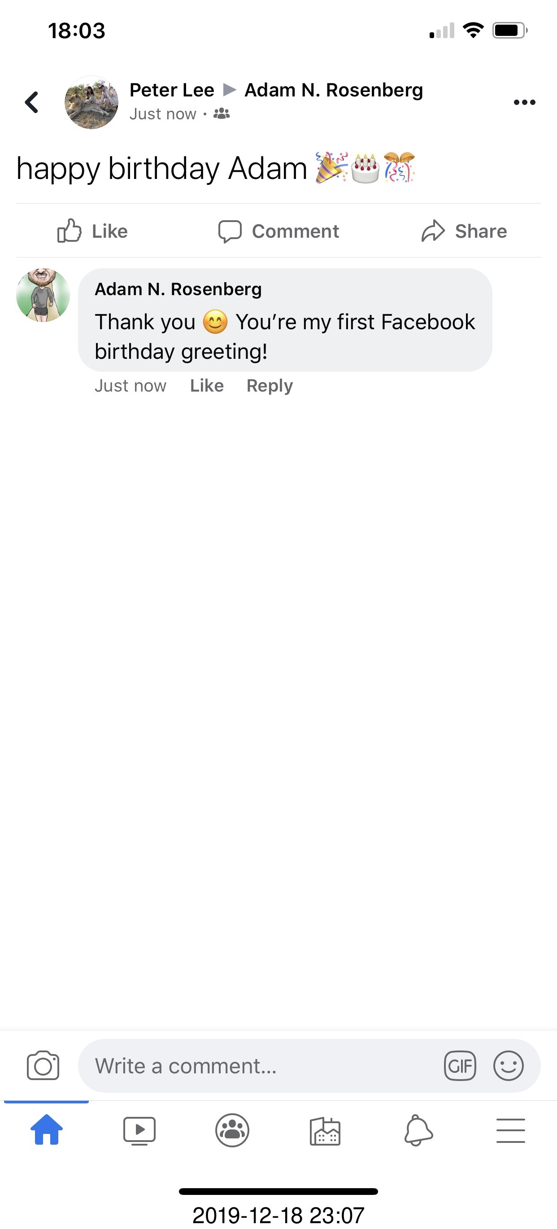Image resolution: width=557 pixels, height=1229 pixels.
Task: Tap the back arrow
Action: 32,102
